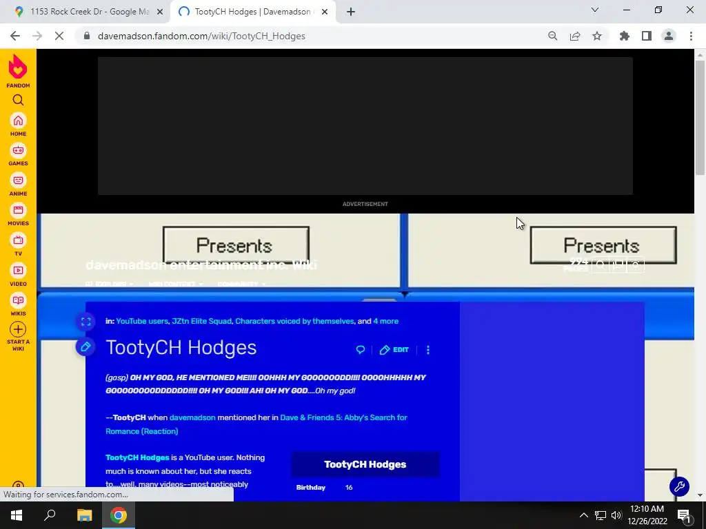Open the notification center
Image resolution: width=706 pixels, height=529 pixels.
coord(685,515)
